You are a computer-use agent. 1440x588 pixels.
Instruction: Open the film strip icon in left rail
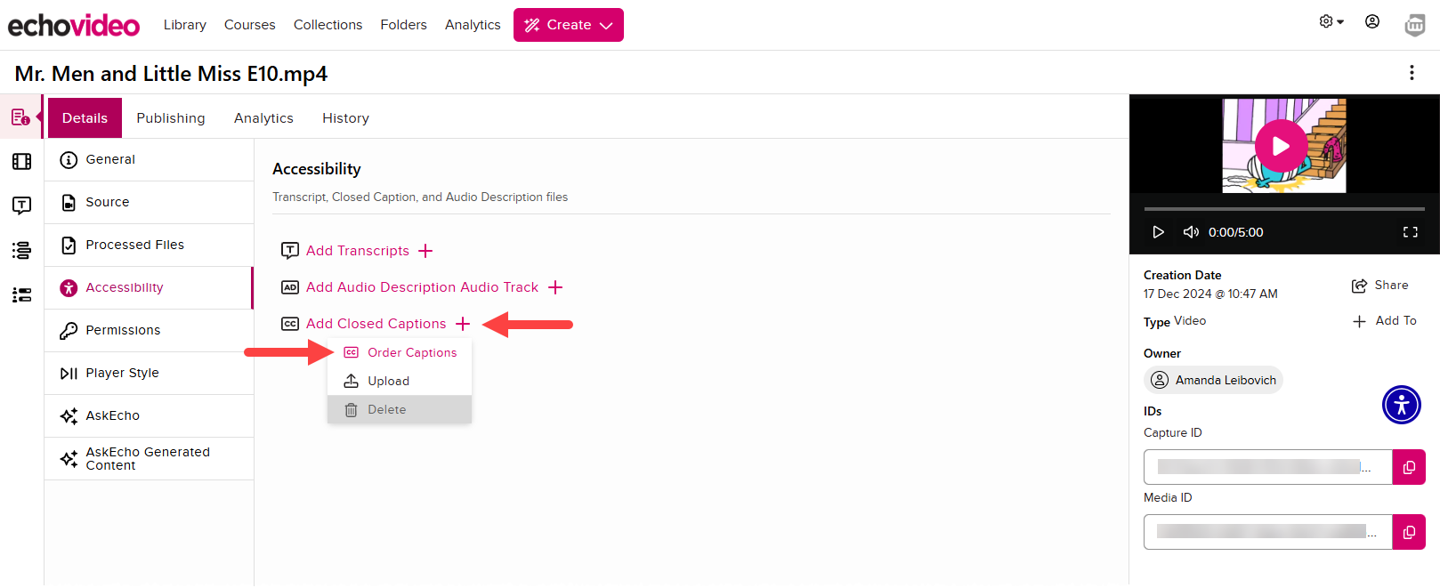pyautogui.click(x=21, y=161)
